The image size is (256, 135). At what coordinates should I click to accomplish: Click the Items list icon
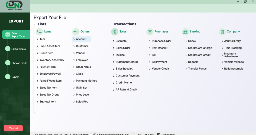(x=39, y=32)
